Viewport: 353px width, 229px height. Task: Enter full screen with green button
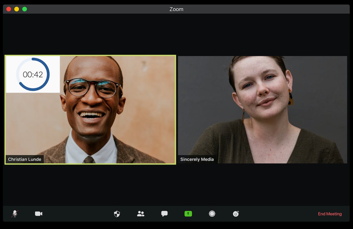click(24, 9)
